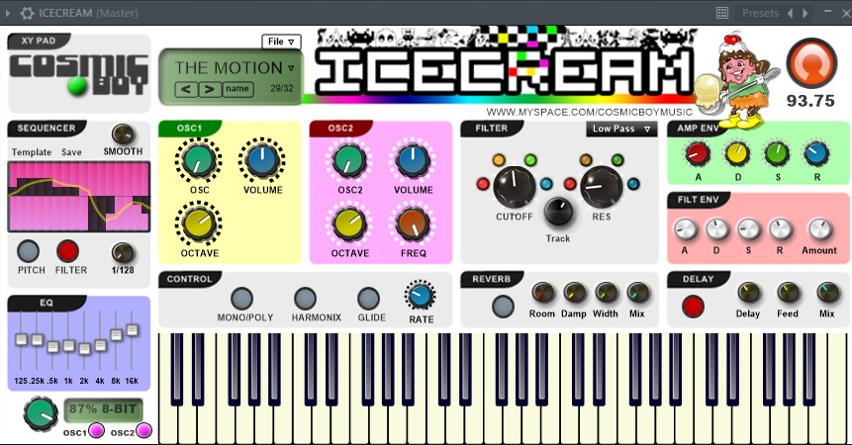Click the delay Feed knob
Screen dimensions: 852x445
click(788, 293)
